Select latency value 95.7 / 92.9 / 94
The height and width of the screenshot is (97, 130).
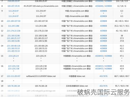point(122,86)
